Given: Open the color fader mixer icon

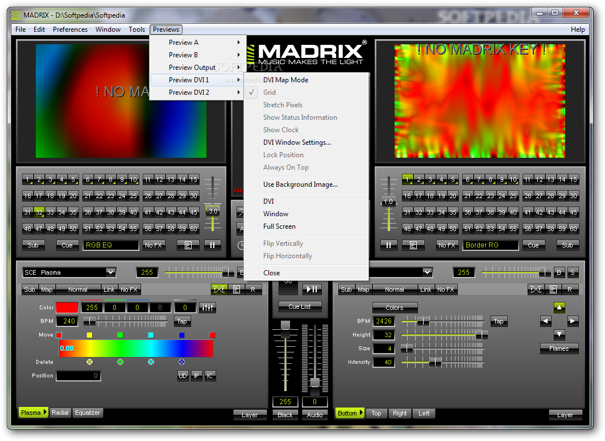Looking at the screenshot, I should pyautogui.click(x=208, y=308).
